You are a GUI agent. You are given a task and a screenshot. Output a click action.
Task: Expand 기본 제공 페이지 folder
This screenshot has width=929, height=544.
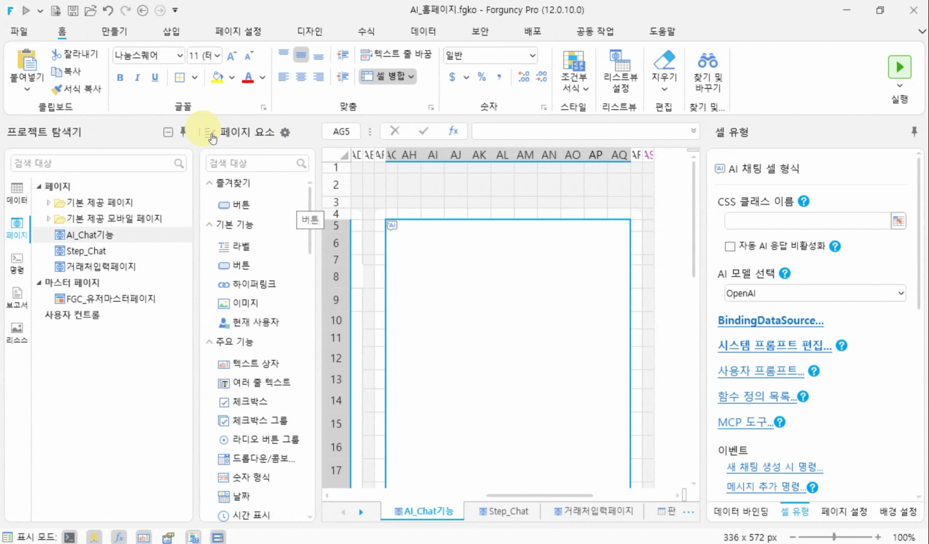[48, 202]
